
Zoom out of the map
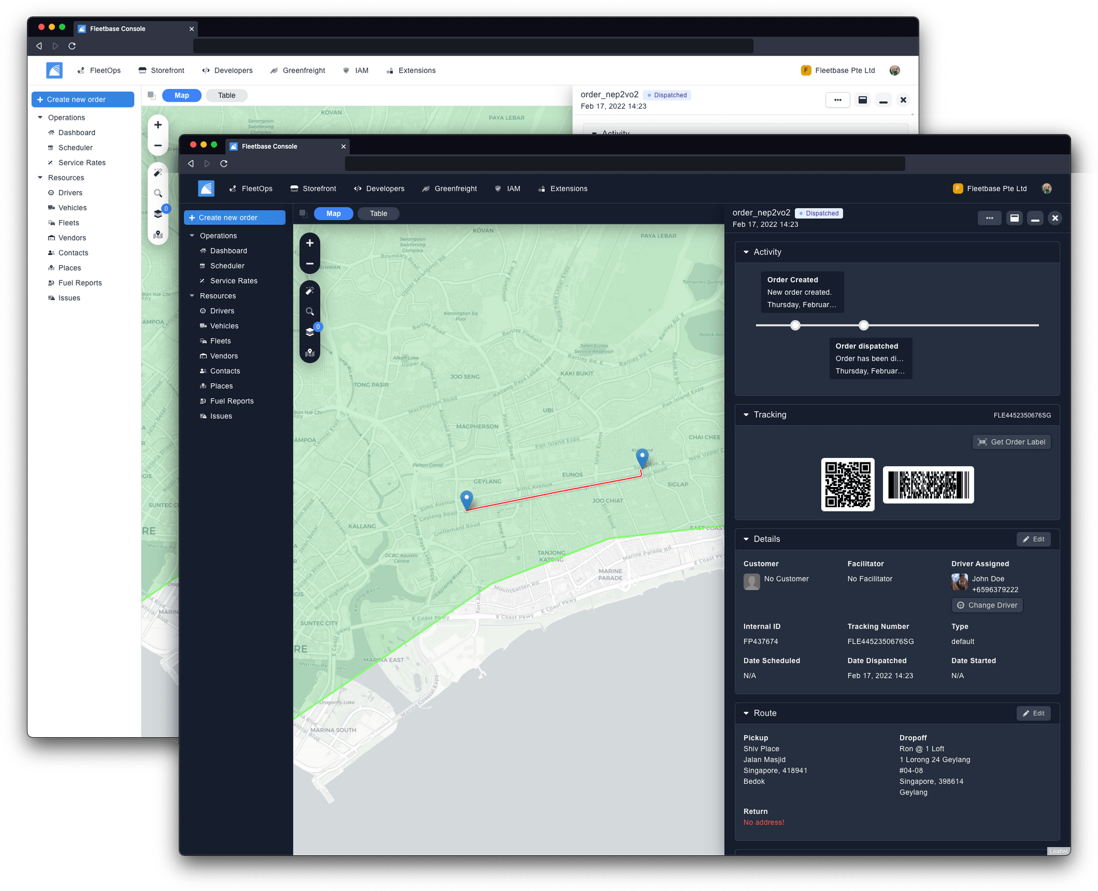(310, 264)
